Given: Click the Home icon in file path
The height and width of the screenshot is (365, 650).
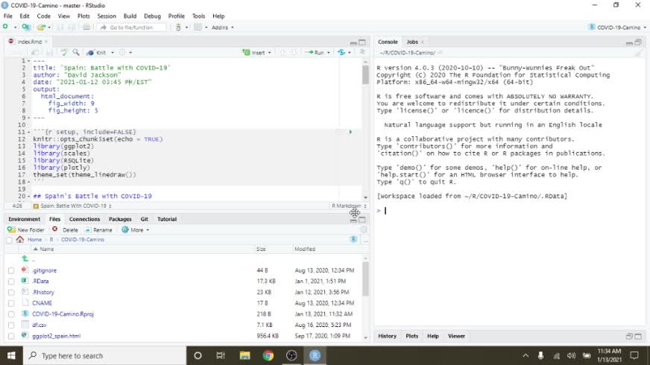Looking at the screenshot, I should (x=20, y=240).
